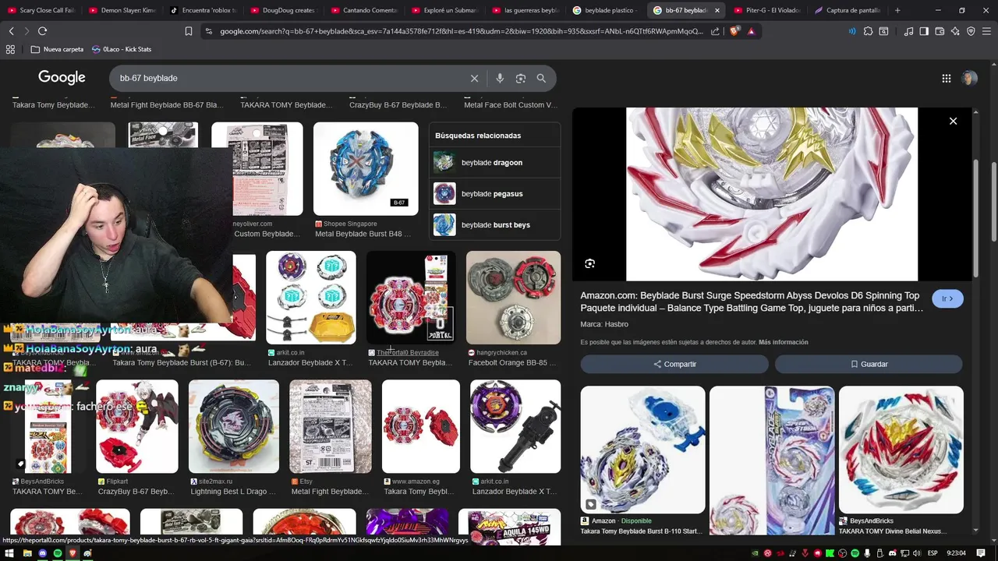Click the large Beyblade preview image
This screenshot has width=998, height=561.
coord(772,194)
